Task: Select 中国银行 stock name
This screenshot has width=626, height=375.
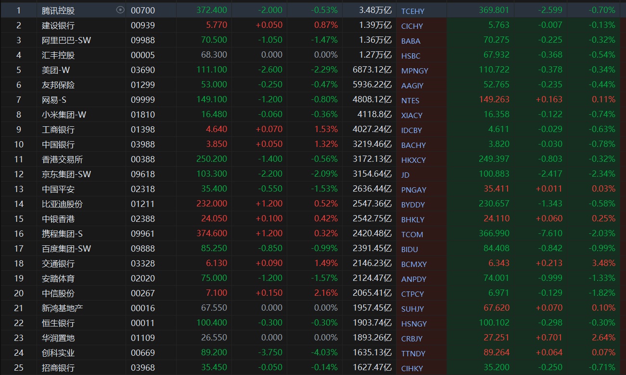Action: 58,145
